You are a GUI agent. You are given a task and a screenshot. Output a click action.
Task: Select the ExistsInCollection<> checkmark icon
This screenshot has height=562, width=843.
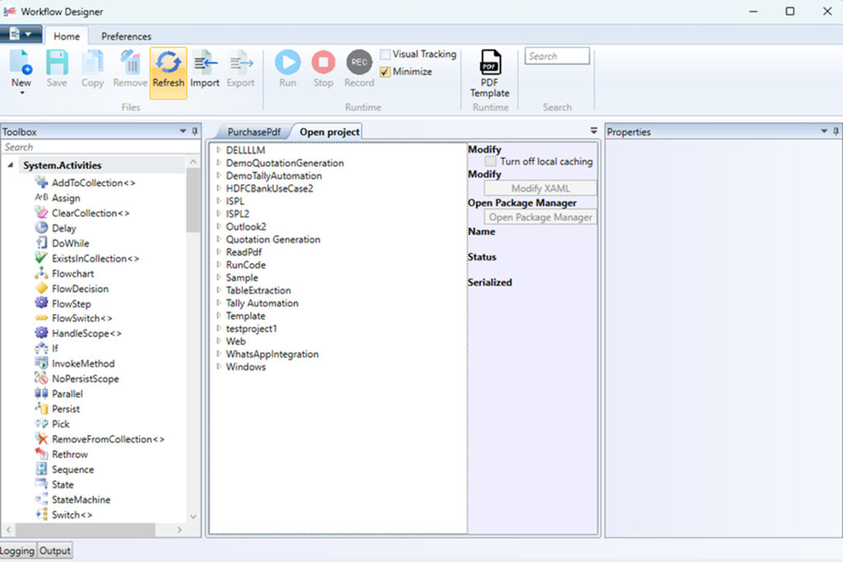pyautogui.click(x=41, y=258)
